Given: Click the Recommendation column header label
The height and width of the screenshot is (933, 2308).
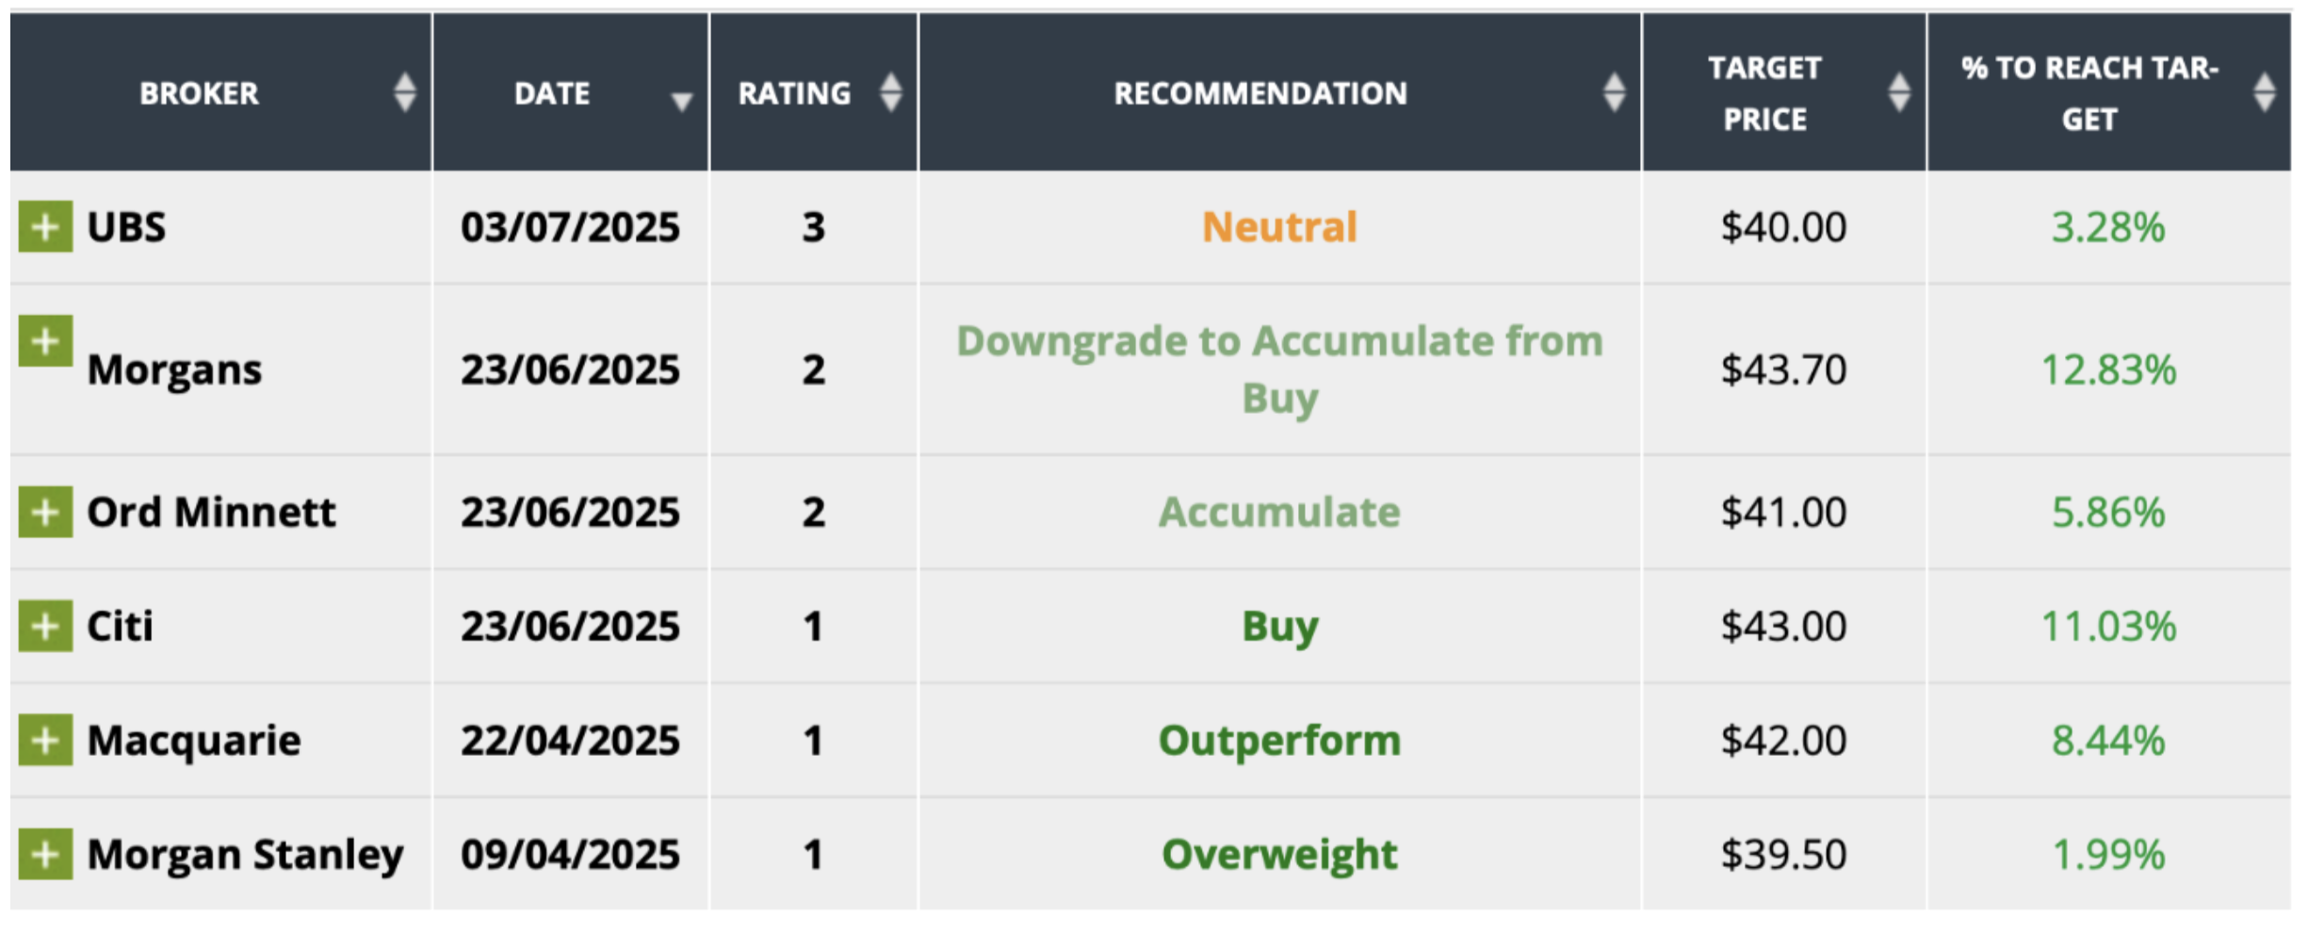Looking at the screenshot, I should [1260, 93].
